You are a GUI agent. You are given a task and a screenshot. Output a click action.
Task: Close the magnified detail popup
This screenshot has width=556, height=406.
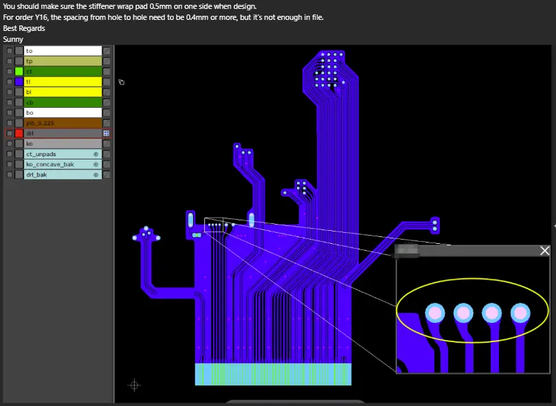click(544, 251)
